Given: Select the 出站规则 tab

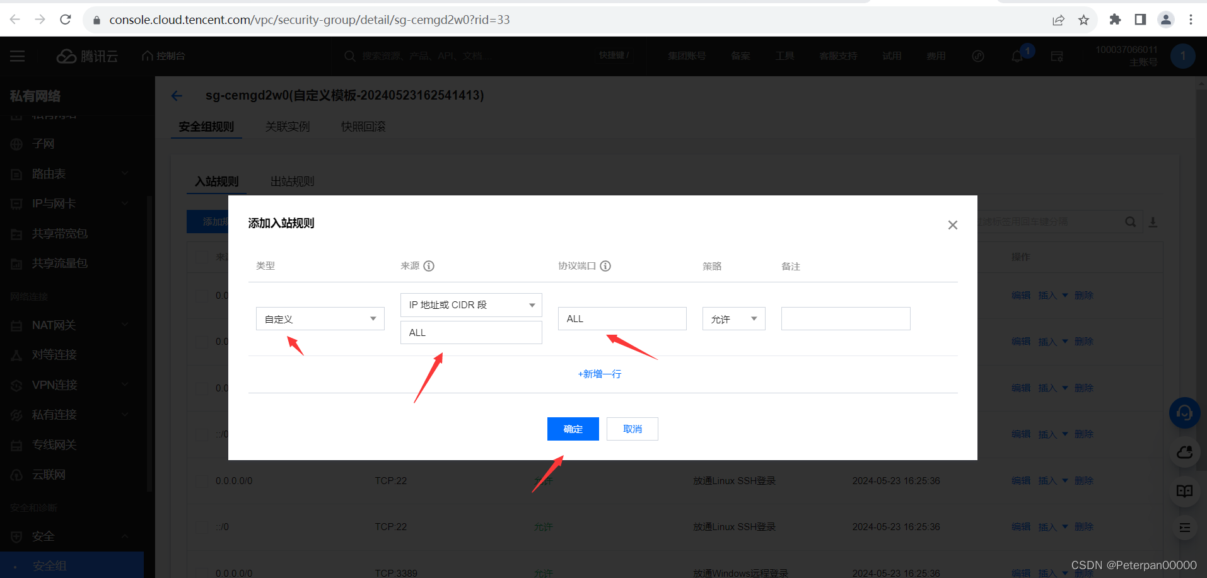Looking at the screenshot, I should click(293, 182).
